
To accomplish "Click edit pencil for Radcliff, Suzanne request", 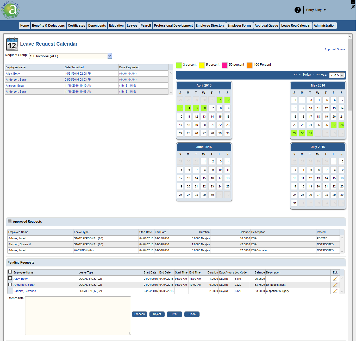I will 335,291.
